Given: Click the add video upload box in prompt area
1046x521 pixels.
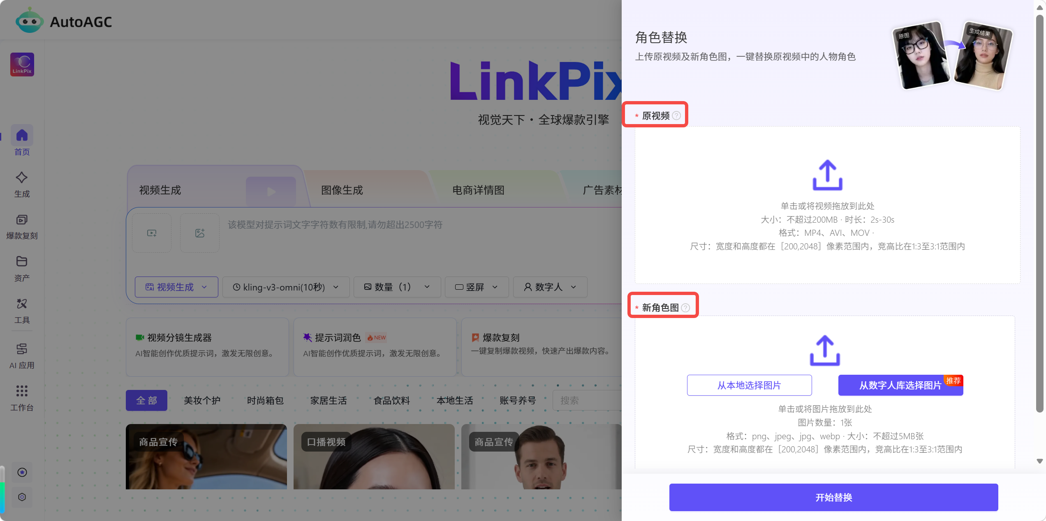Looking at the screenshot, I should (x=152, y=233).
